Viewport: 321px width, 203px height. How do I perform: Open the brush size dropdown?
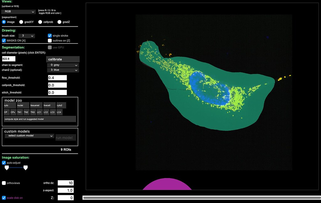pos(26,36)
